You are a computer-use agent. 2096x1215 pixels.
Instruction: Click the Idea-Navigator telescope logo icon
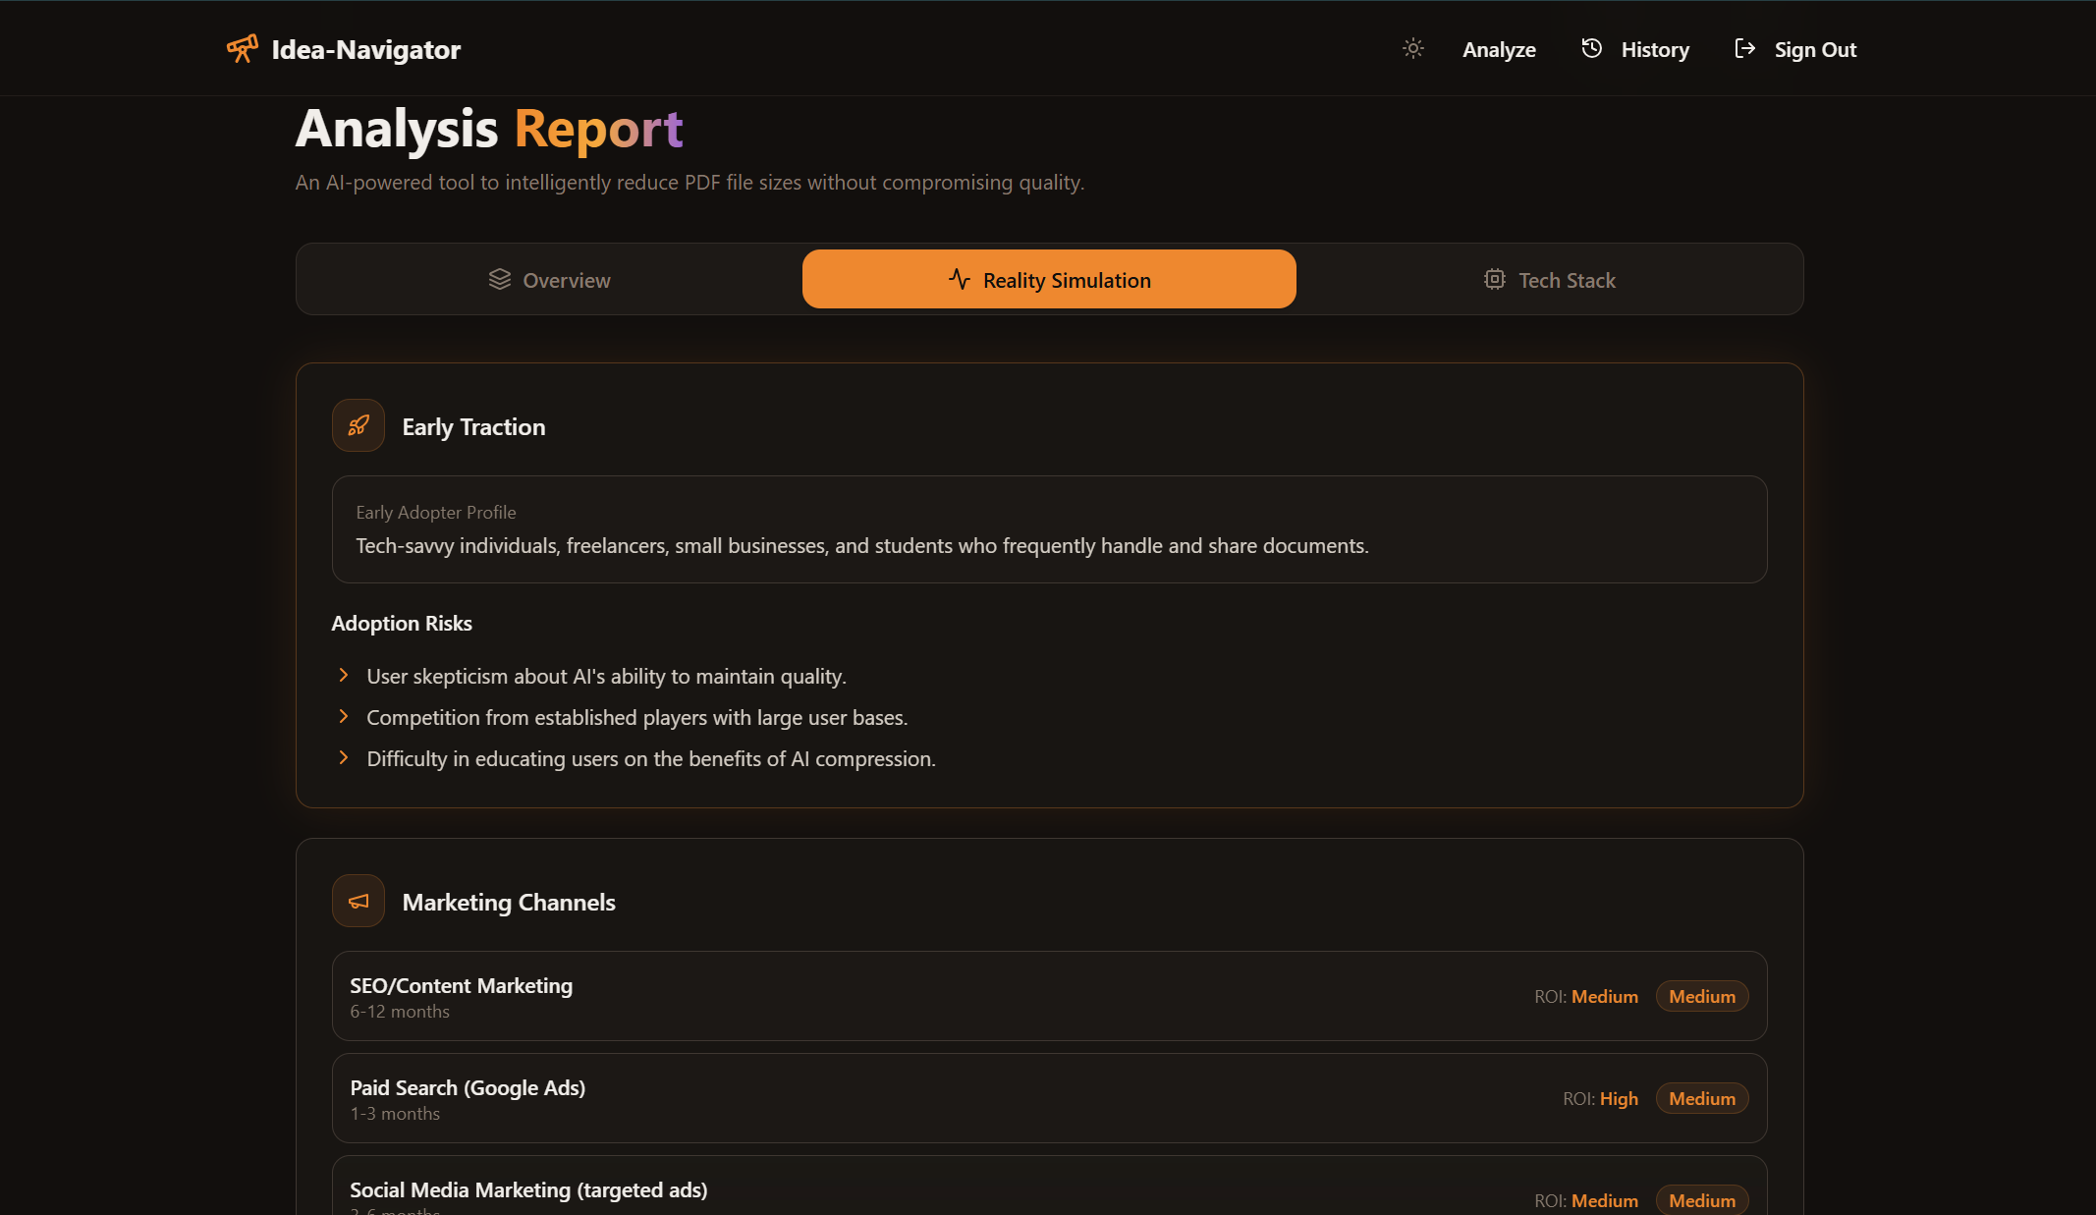tap(243, 48)
